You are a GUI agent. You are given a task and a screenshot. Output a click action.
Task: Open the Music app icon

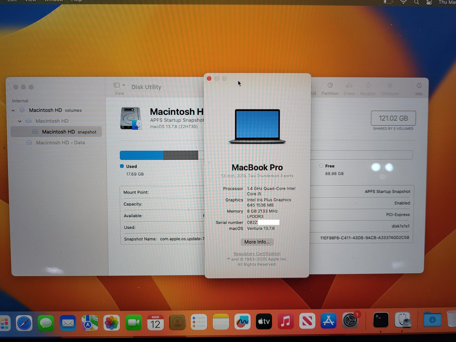285,321
